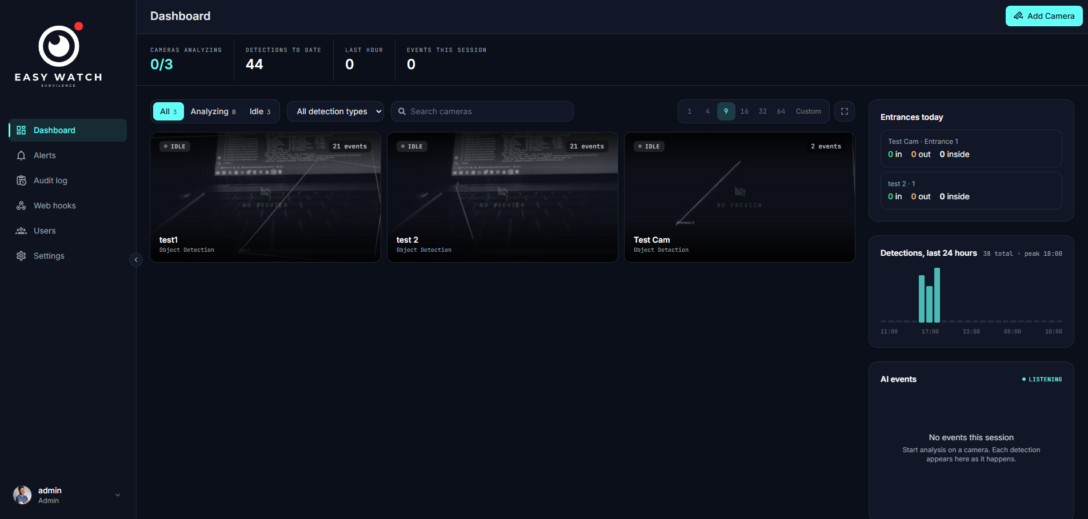Click the search magnifier icon
The width and height of the screenshot is (1088, 519).
click(x=402, y=111)
